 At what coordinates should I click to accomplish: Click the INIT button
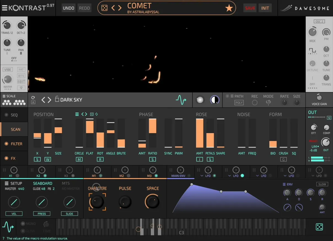(265, 8)
